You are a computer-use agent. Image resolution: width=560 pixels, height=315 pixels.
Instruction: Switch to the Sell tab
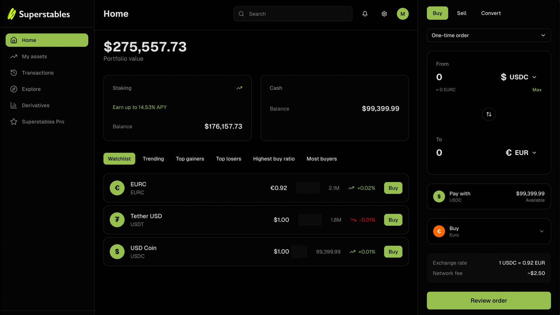461,13
